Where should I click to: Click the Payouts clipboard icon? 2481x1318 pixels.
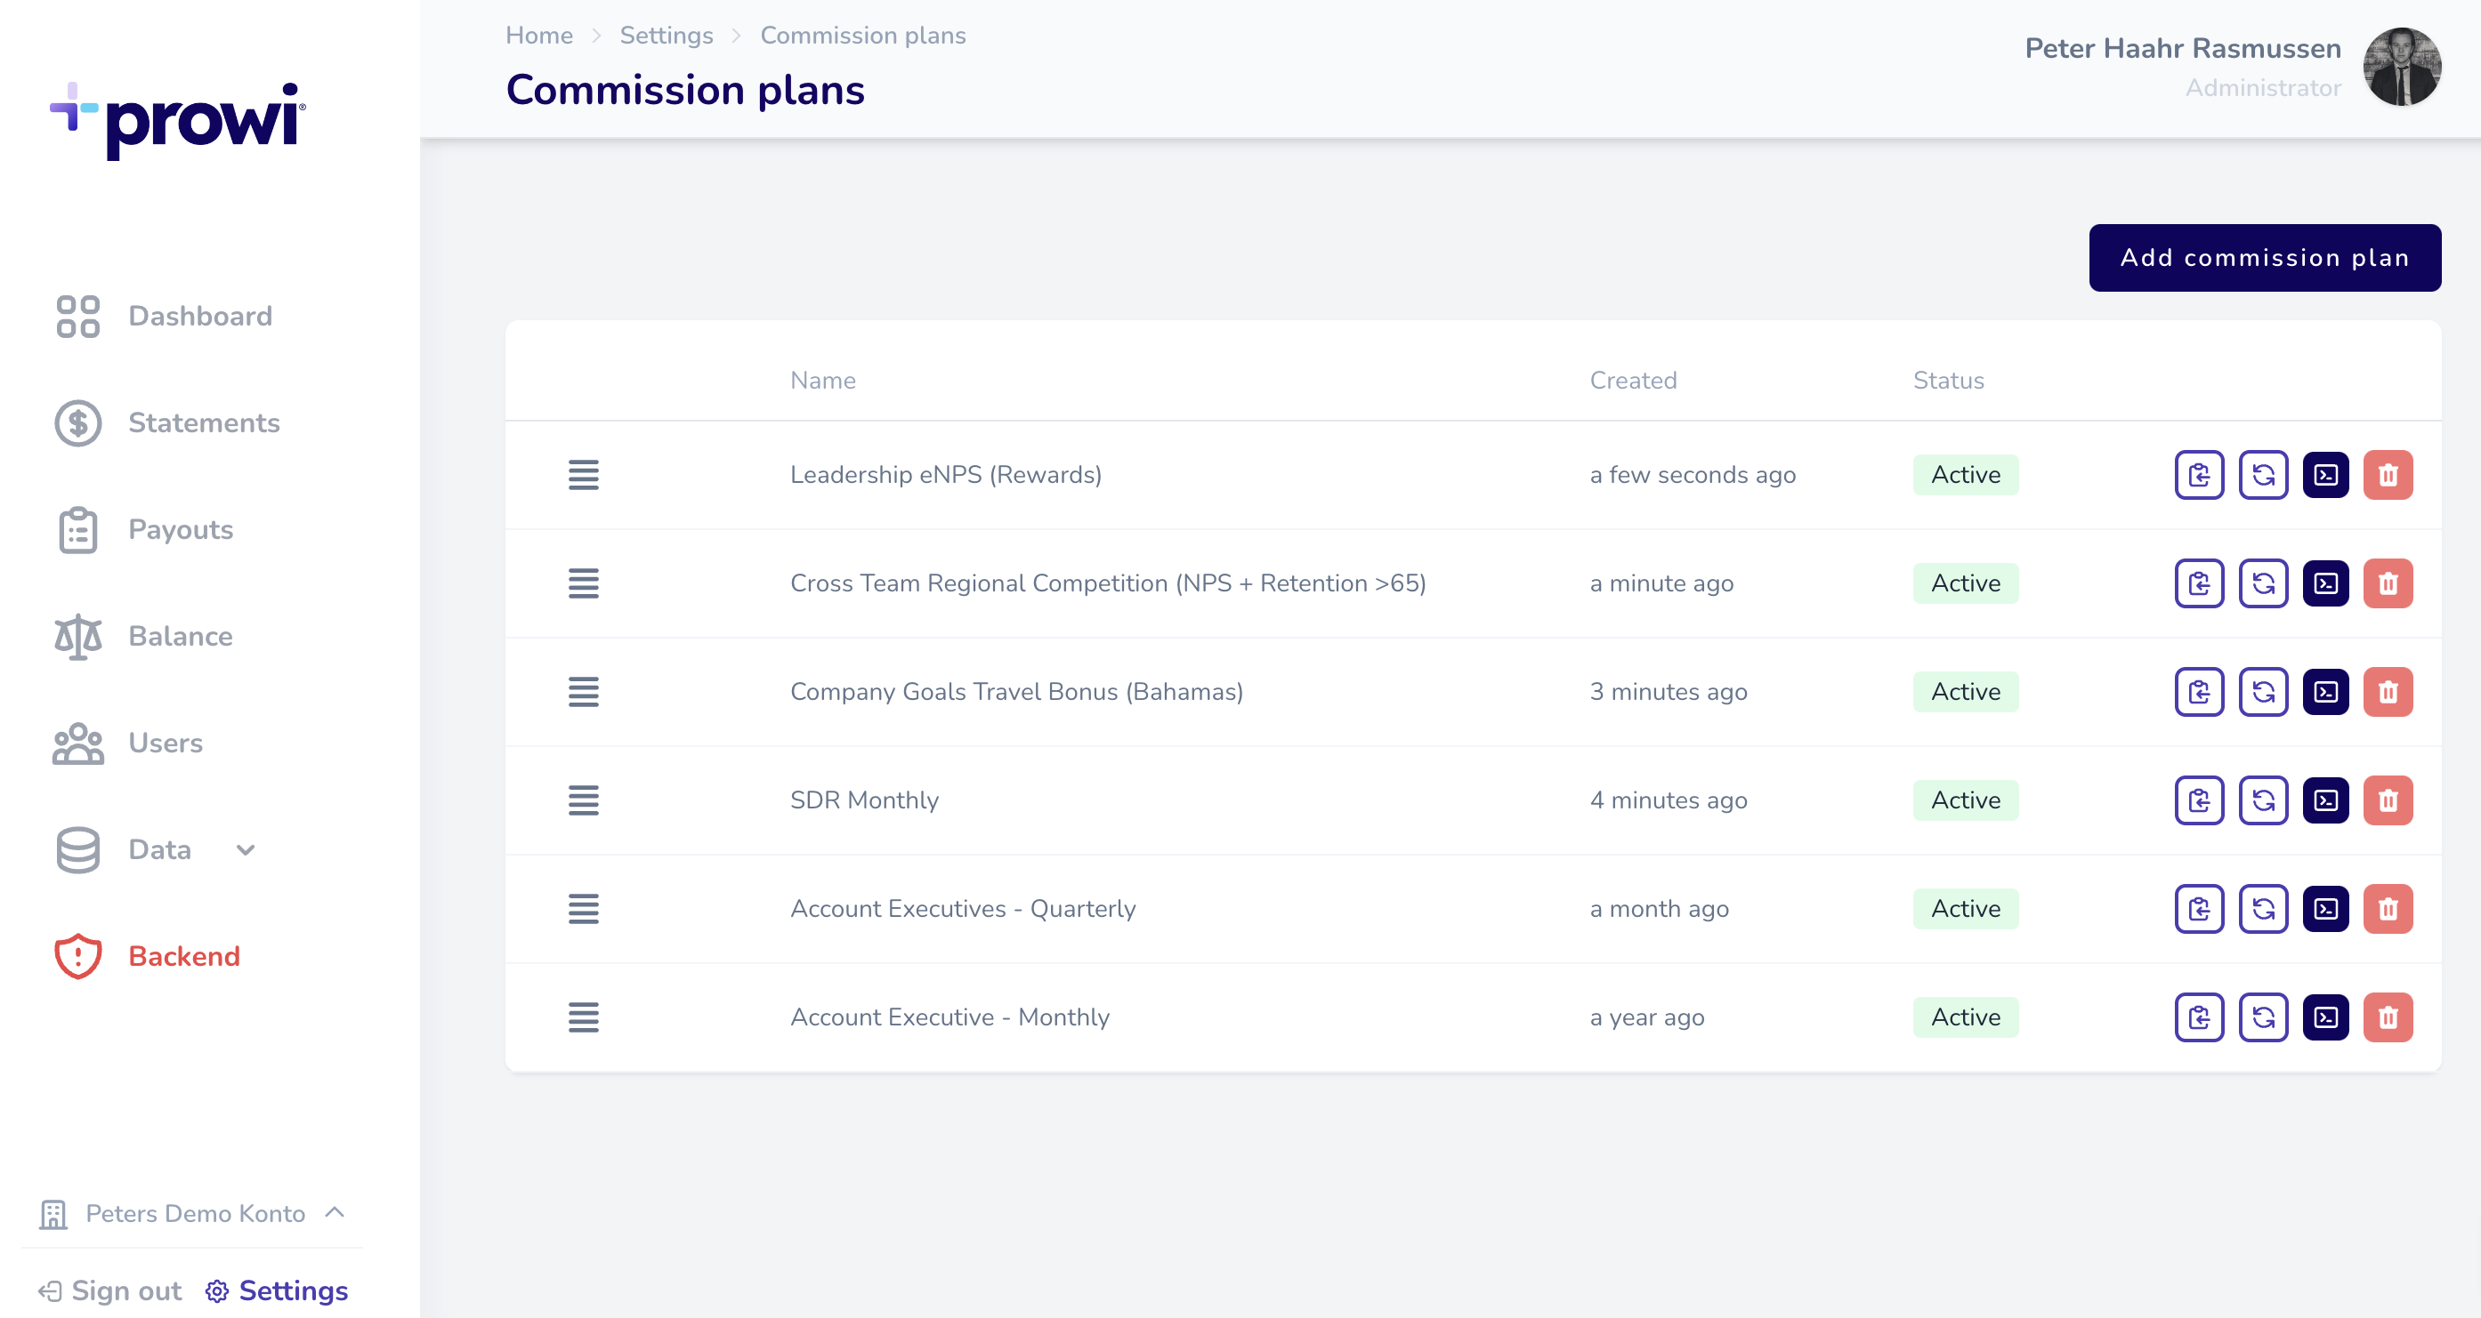(x=78, y=529)
